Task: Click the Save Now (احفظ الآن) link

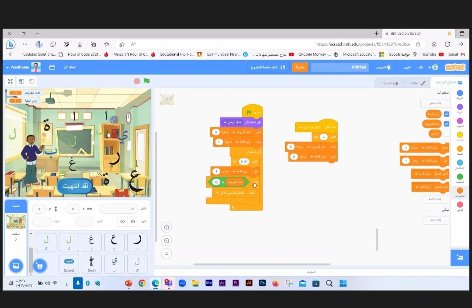Action: pyautogui.click(x=69, y=67)
